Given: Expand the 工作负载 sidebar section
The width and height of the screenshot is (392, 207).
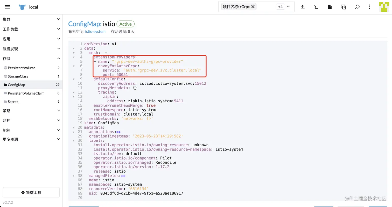Looking at the screenshot, I should [31, 29].
